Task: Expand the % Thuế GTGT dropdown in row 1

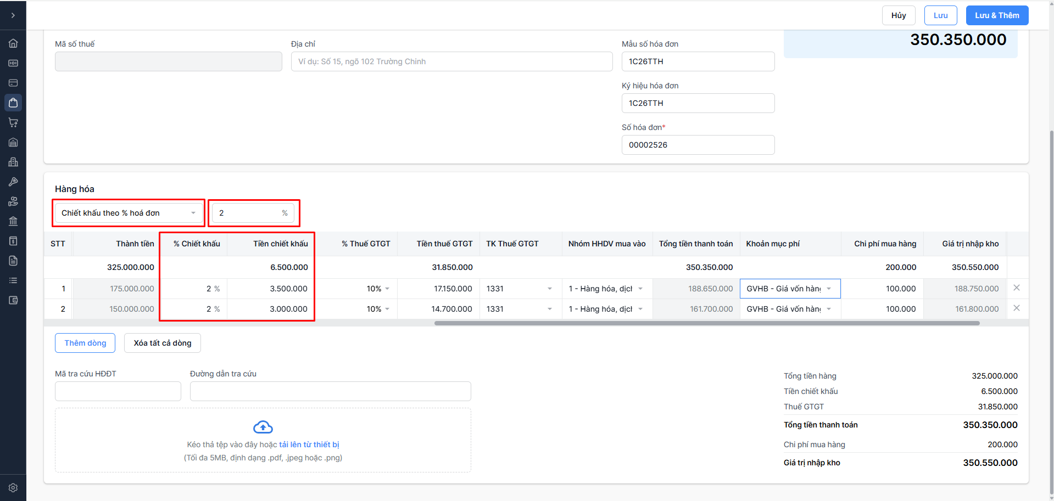Action: click(x=378, y=289)
